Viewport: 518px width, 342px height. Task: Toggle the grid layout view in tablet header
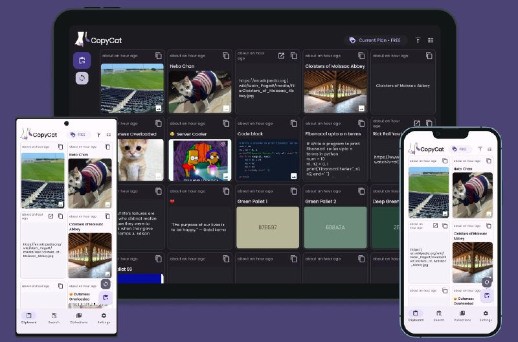coord(431,40)
